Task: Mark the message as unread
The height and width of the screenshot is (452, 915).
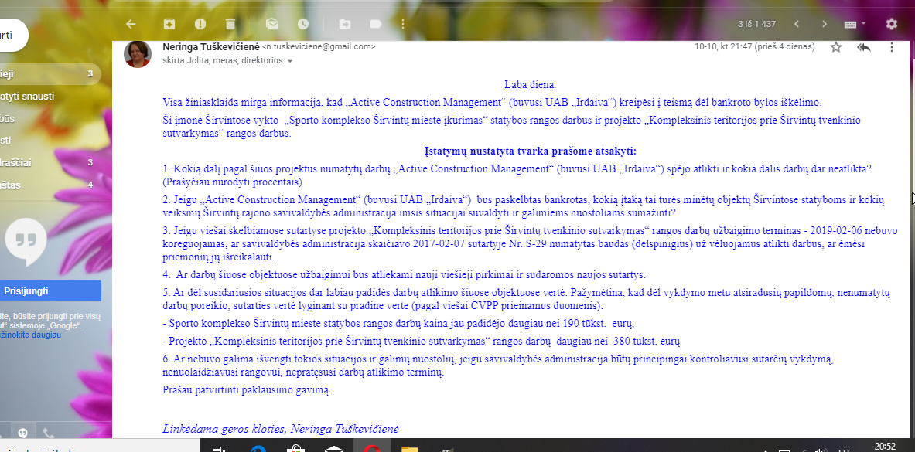Action: 272,24
